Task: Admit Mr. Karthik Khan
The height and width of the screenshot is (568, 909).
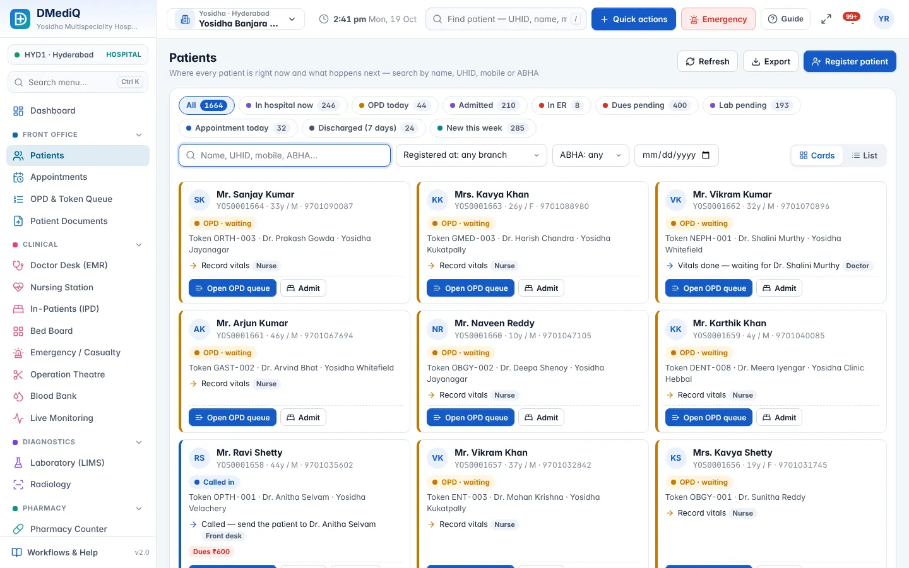Action: pos(780,418)
